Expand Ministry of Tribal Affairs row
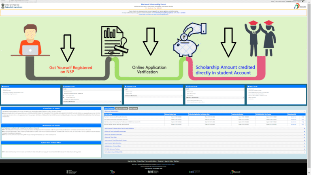This screenshot has height=175, width=311. tap(204, 137)
